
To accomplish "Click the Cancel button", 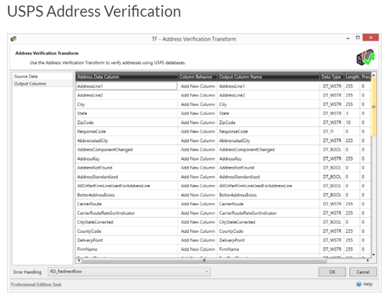I will coord(363,272).
